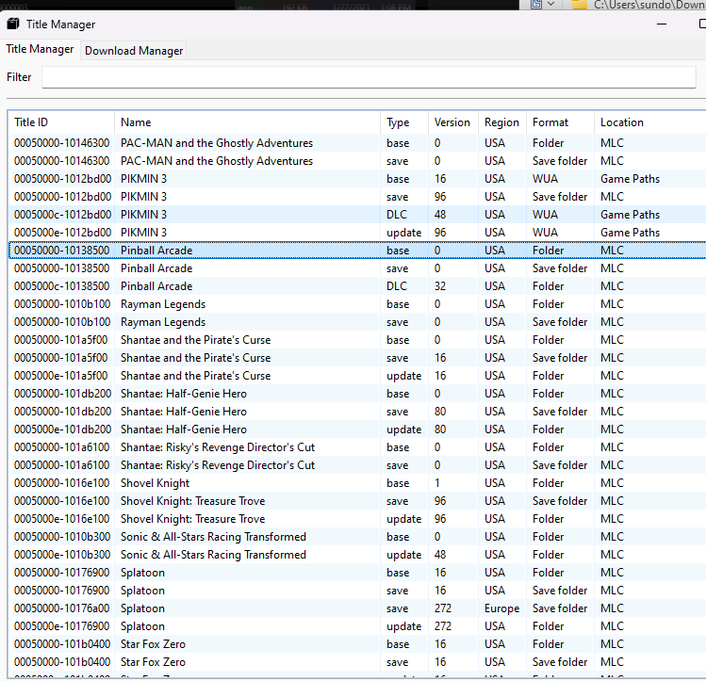Switch to the Download Manager tab
The image size is (706, 681).
point(134,50)
